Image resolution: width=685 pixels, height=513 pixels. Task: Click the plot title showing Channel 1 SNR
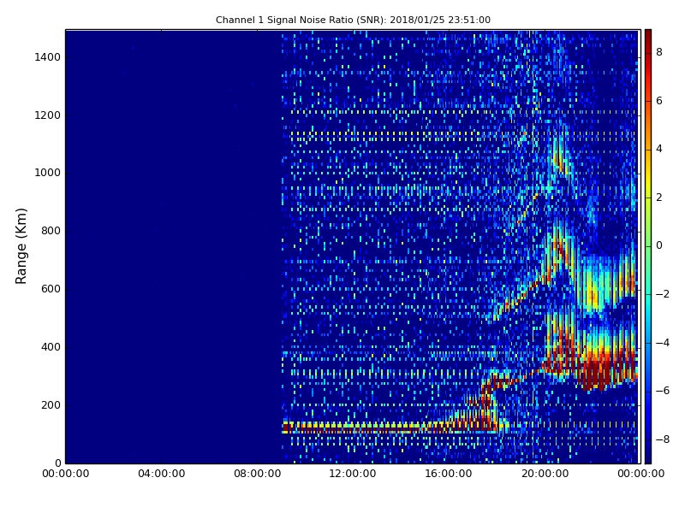click(x=353, y=20)
